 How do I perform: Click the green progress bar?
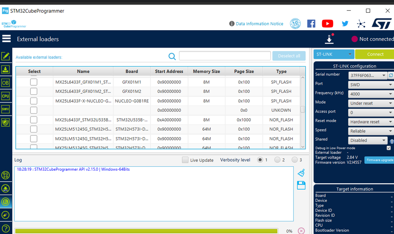click(146, 231)
